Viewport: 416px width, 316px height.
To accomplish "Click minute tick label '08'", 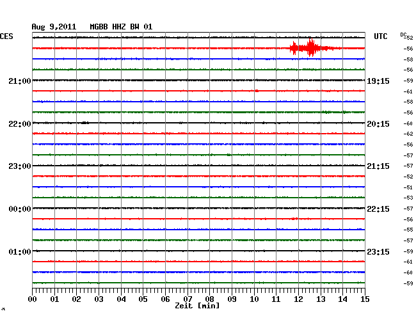I will [x=209, y=299].
